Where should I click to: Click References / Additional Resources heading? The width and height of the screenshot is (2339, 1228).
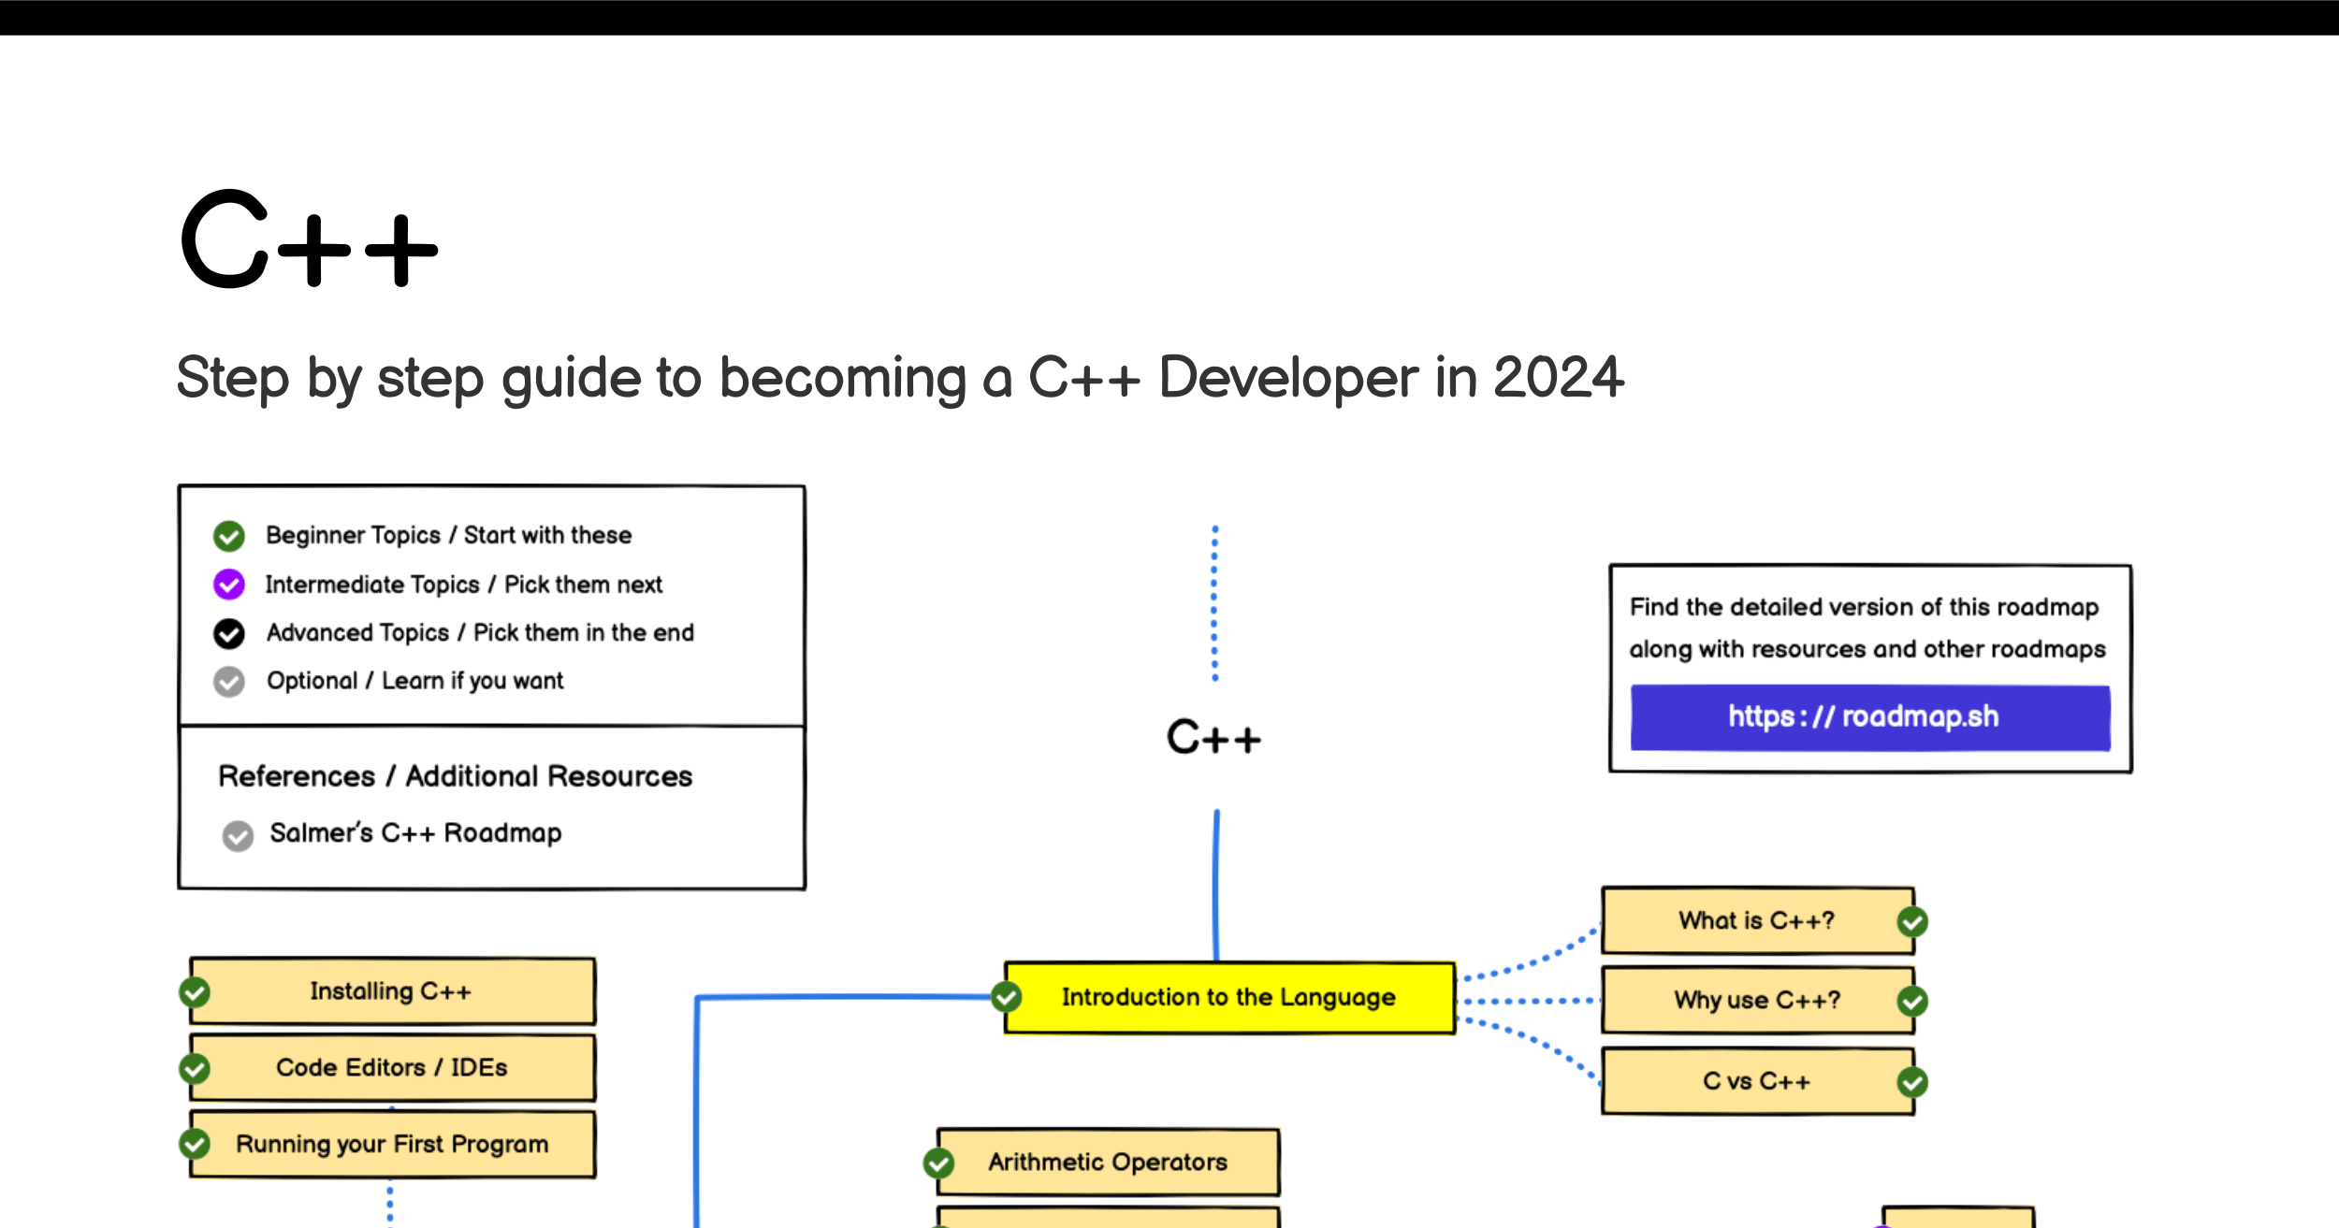click(456, 776)
